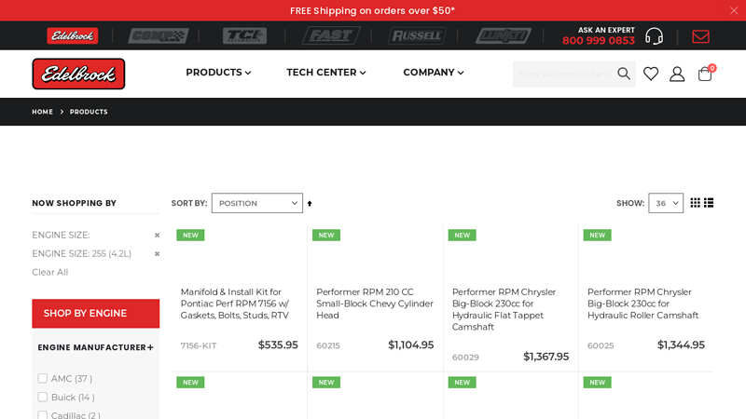Open the account user icon
Viewport: 746px width, 419px height.
pyautogui.click(x=677, y=74)
